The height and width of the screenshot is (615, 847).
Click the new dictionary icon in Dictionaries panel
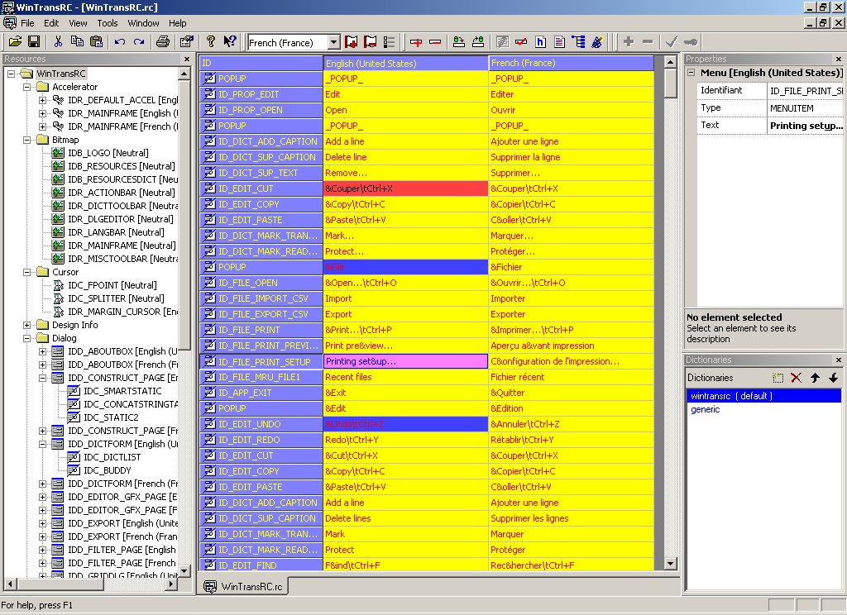[x=778, y=378]
